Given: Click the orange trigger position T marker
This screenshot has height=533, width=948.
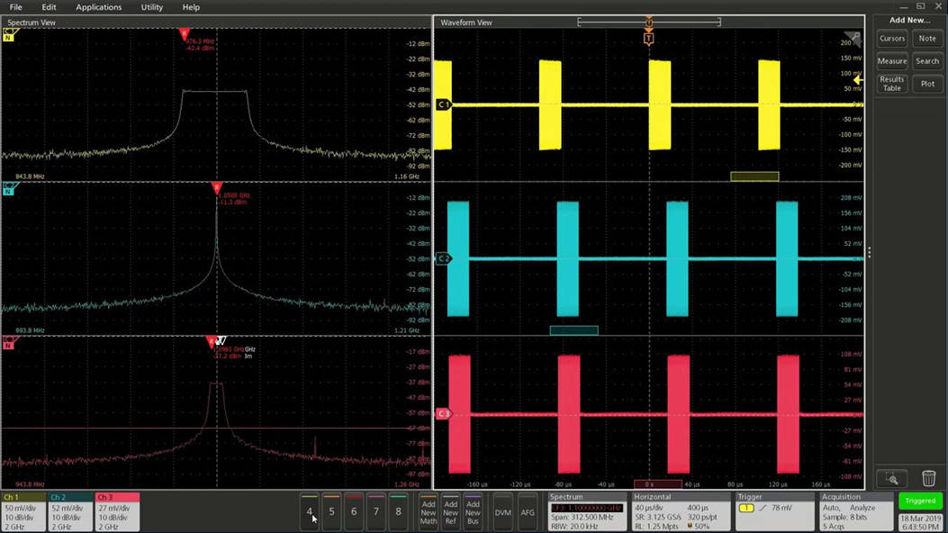Looking at the screenshot, I should 648,39.
